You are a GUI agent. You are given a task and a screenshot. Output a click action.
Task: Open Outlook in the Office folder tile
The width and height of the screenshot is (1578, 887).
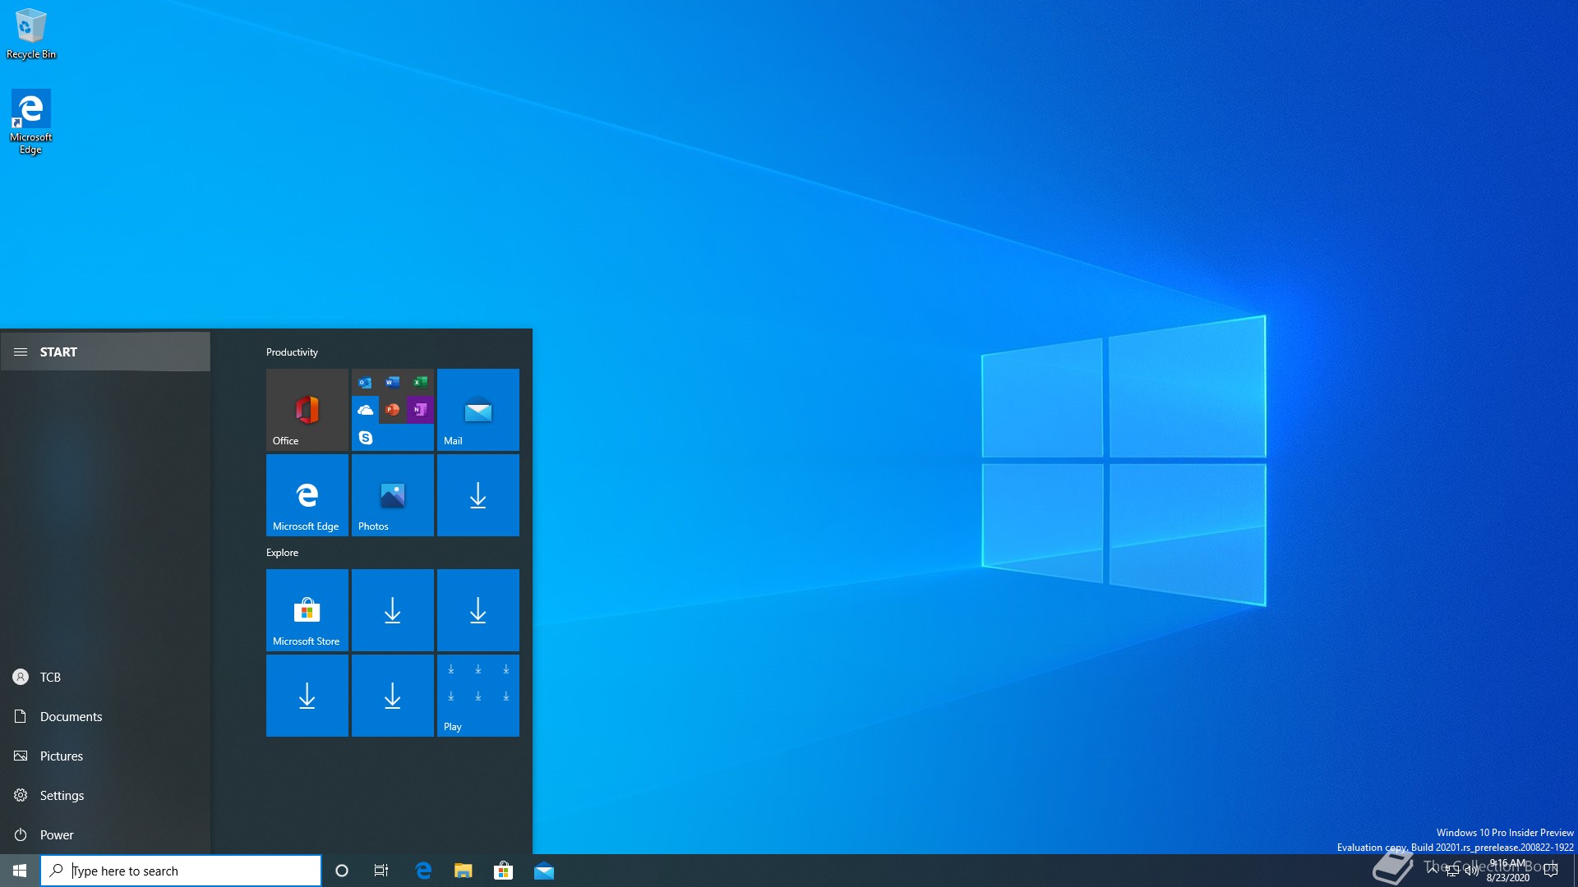coord(365,383)
